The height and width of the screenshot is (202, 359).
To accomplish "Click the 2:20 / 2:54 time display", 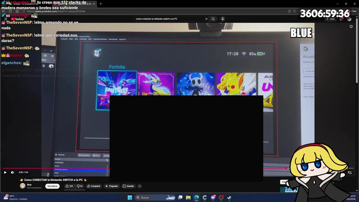I will [x=23, y=172].
